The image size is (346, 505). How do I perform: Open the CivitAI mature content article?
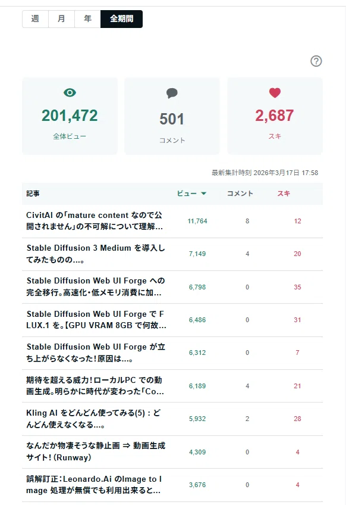[95, 220]
